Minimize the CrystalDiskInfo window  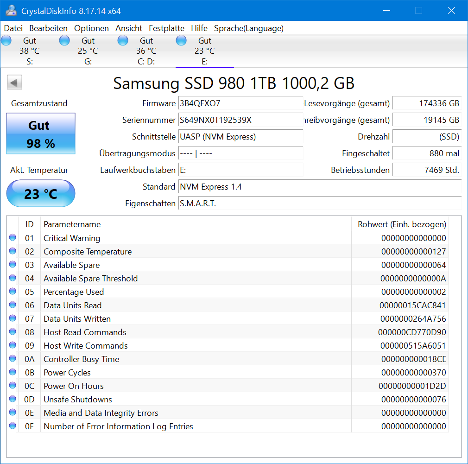[386, 11]
